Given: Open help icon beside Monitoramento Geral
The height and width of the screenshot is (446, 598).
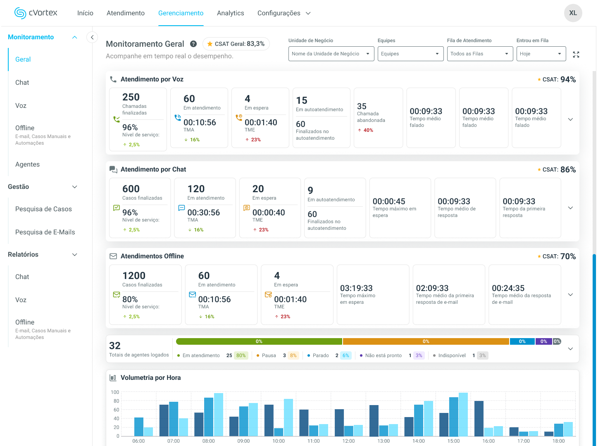Looking at the screenshot, I should [x=193, y=44].
